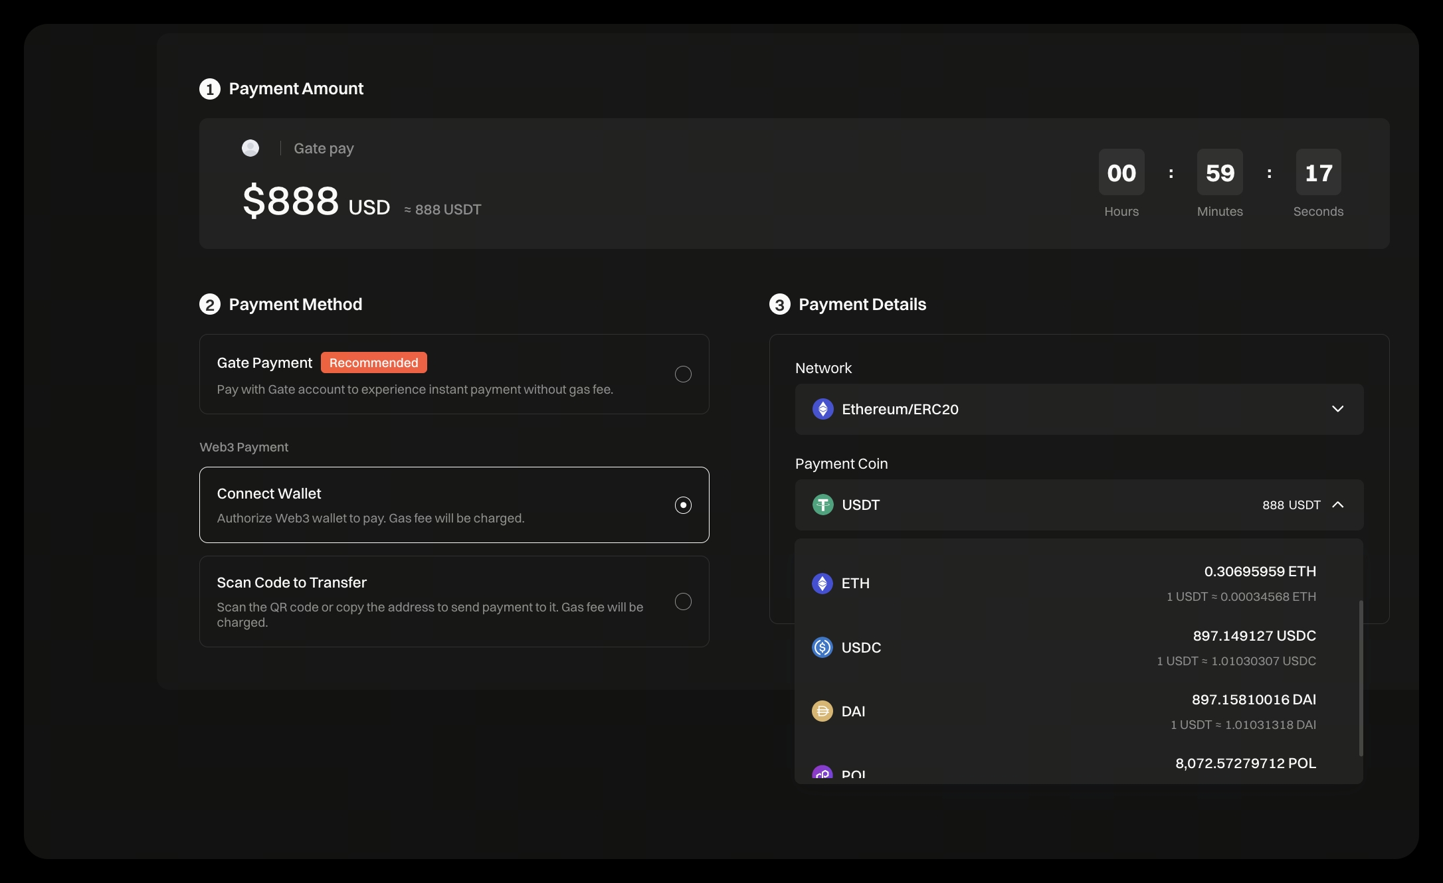Click the Connect Wallet title text
Image resolution: width=1443 pixels, height=883 pixels.
(269, 494)
